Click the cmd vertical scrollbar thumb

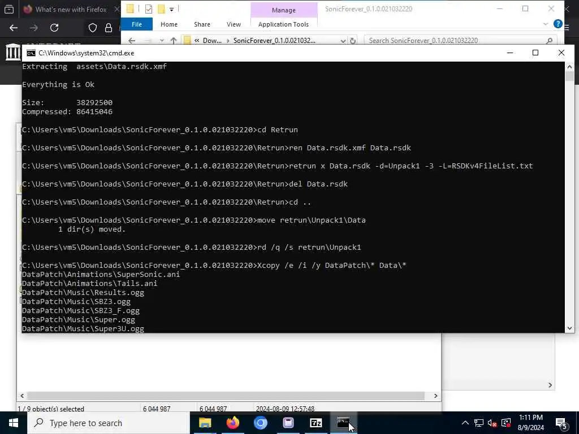pyautogui.click(x=569, y=76)
